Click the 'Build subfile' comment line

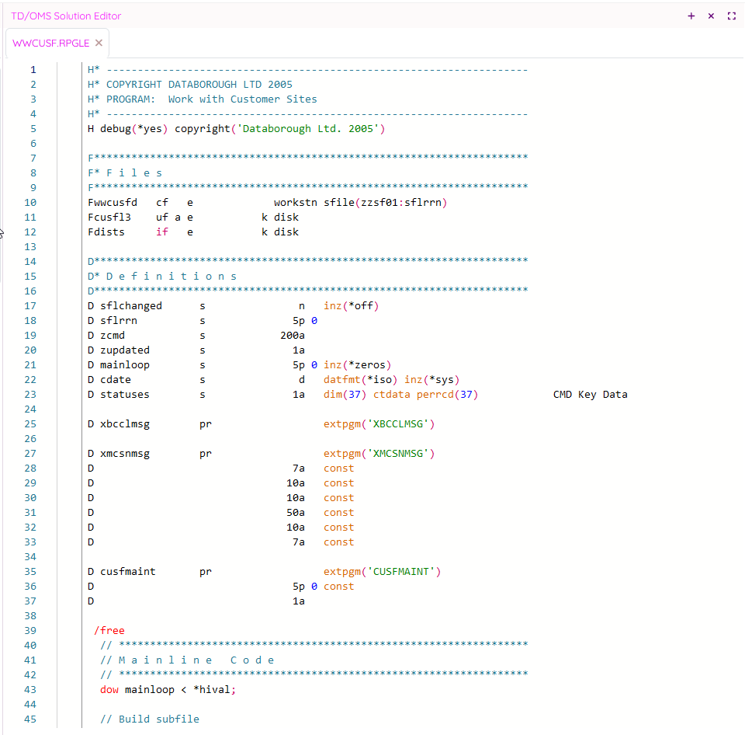coord(150,719)
